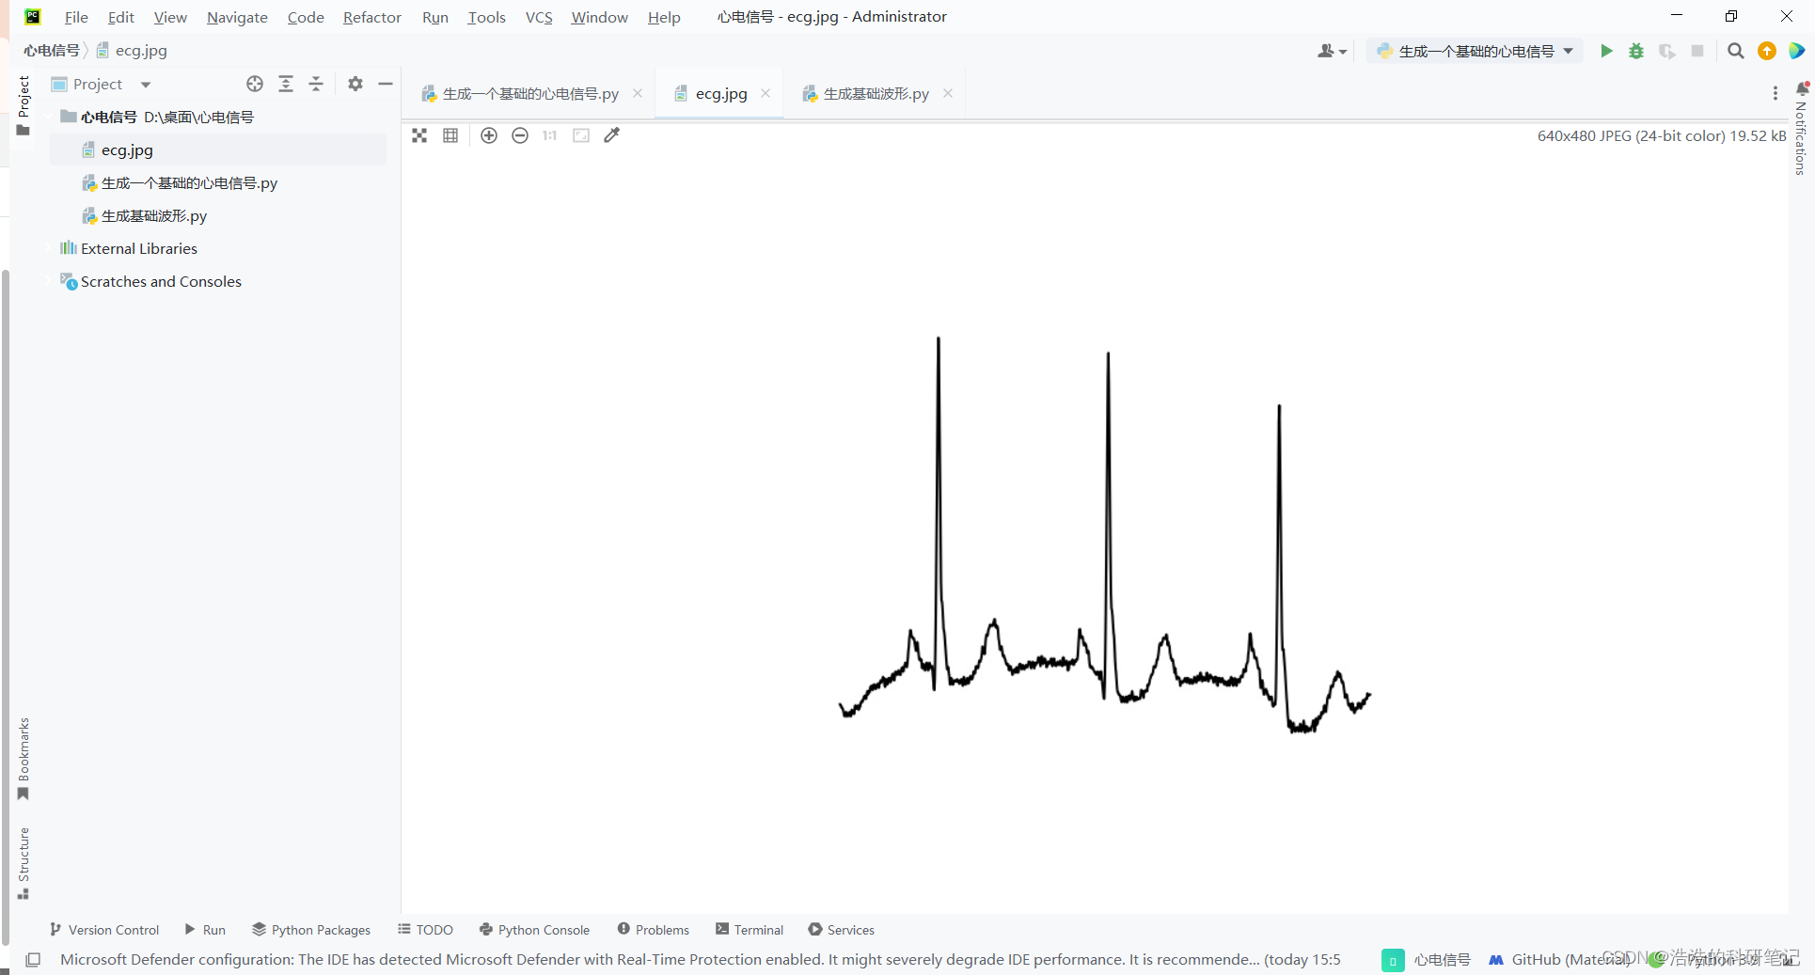Open the Tools menu
Screen dimensions: 1815x975
(x=486, y=17)
